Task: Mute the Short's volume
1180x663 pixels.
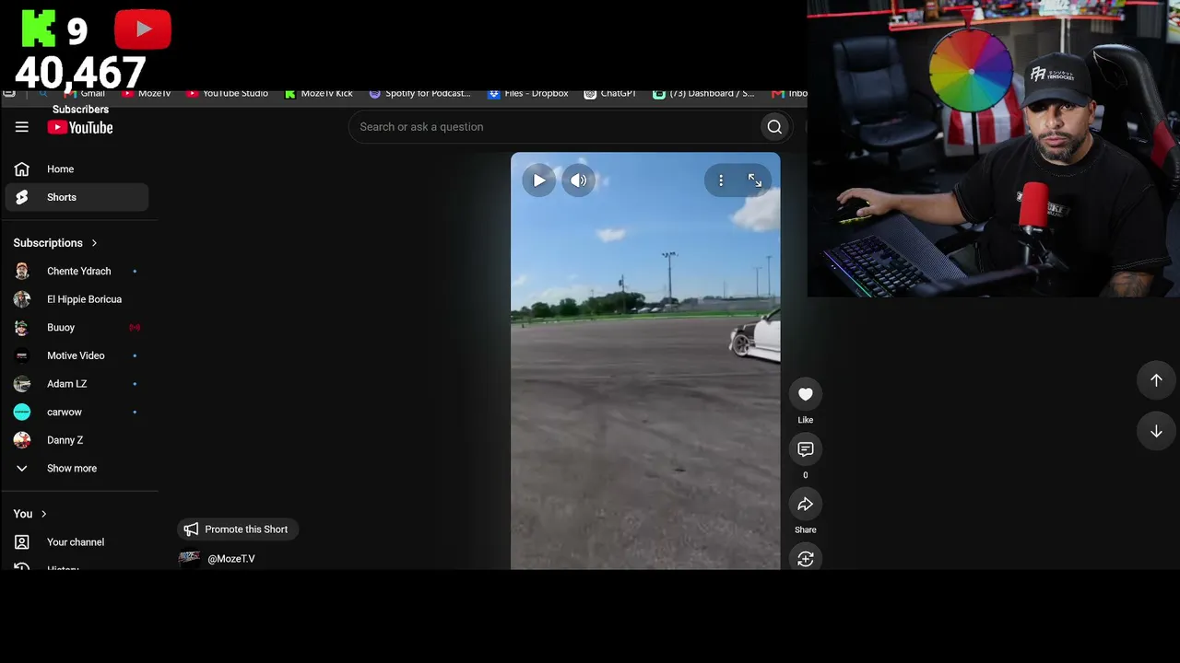Action: pyautogui.click(x=578, y=180)
